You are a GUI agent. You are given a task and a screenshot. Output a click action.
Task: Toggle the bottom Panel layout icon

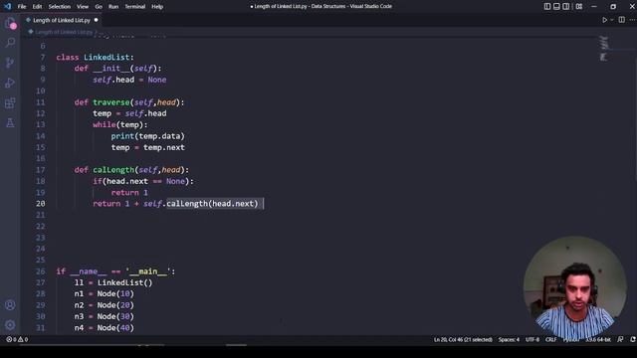point(556,7)
